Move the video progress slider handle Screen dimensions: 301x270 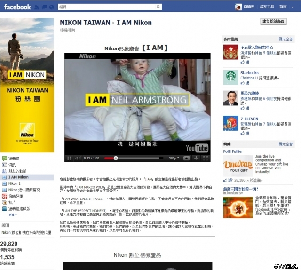pyautogui.click(x=116, y=158)
